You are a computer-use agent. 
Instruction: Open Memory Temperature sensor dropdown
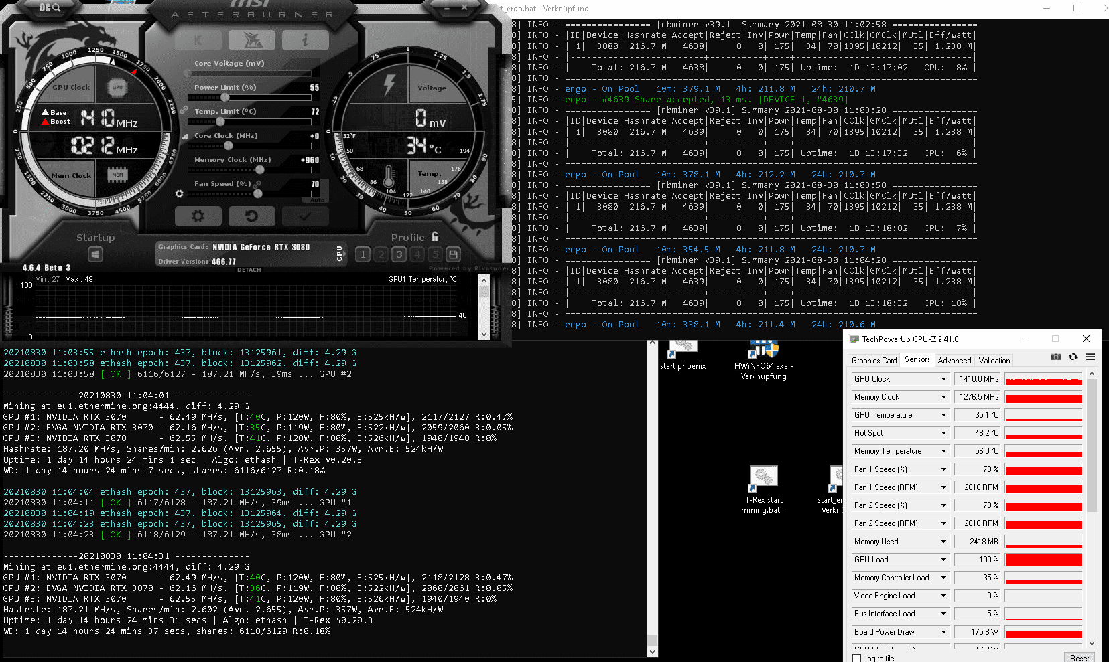pyautogui.click(x=943, y=451)
